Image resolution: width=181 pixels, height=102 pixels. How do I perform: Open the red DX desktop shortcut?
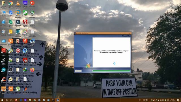[x=18, y=51]
